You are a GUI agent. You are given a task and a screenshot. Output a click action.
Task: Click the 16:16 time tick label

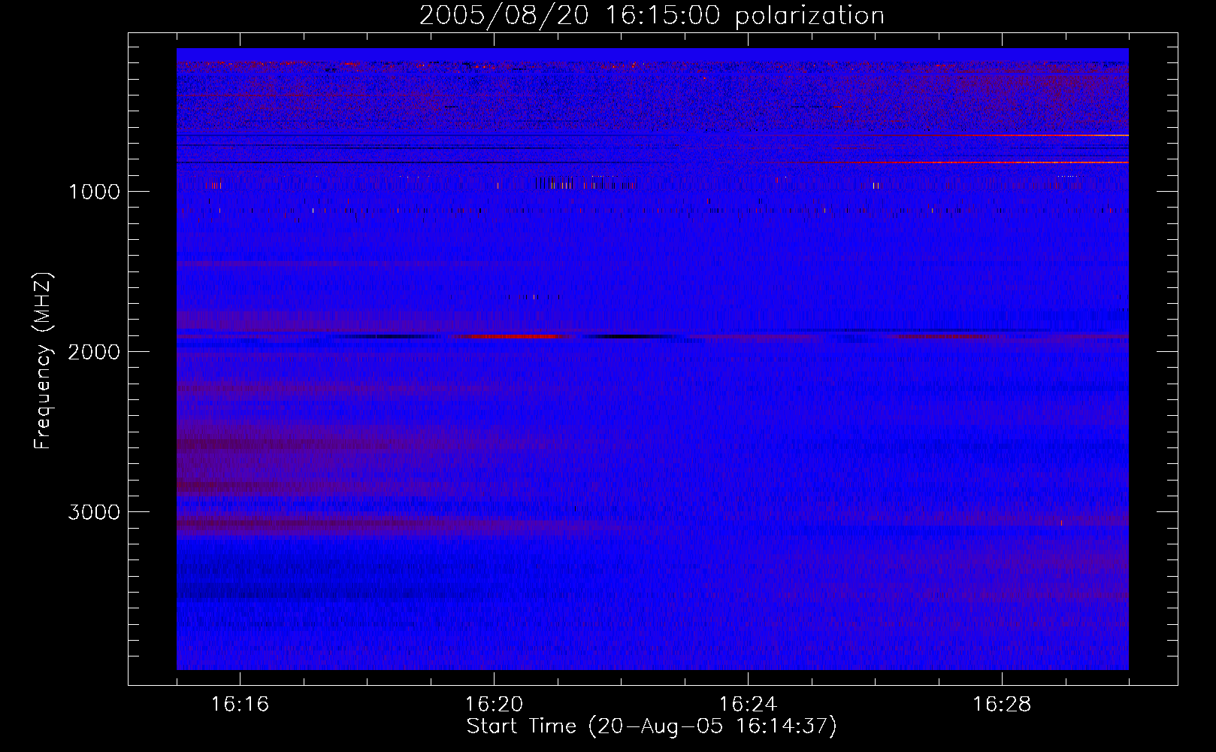click(x=240, y=705)
